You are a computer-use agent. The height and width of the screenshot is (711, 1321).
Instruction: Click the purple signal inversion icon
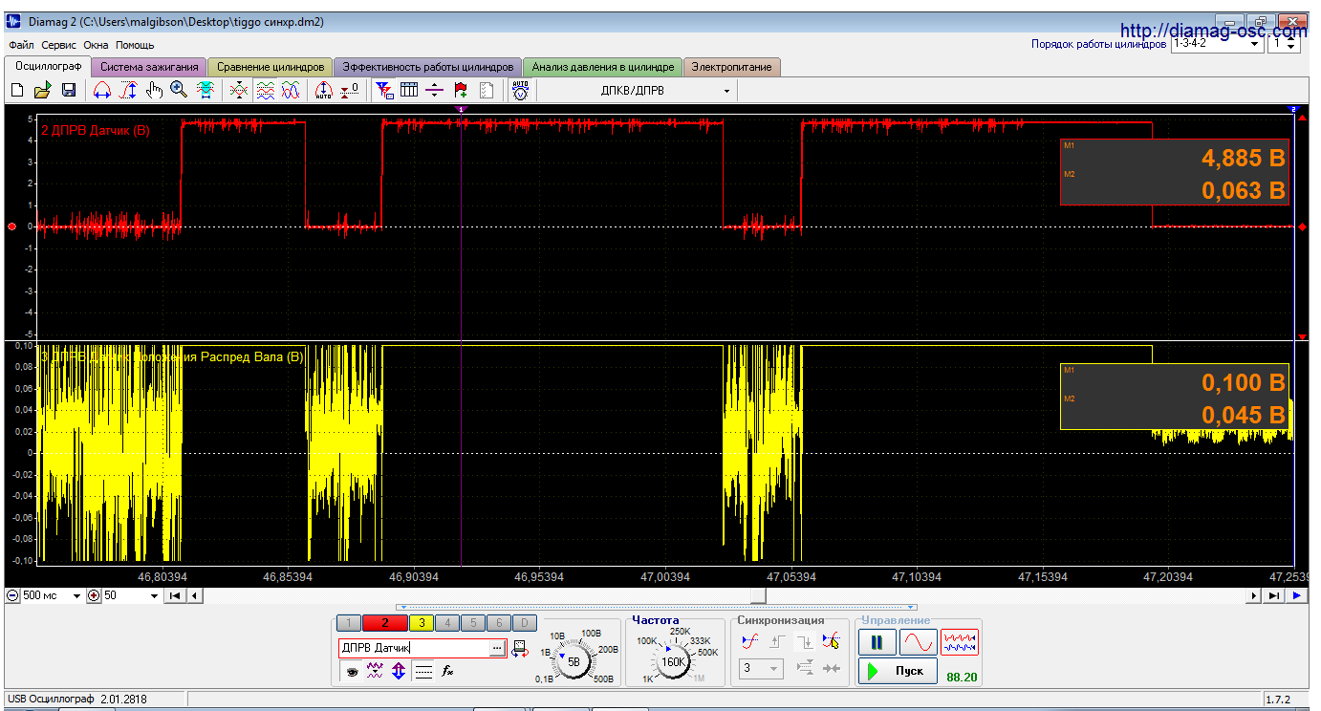[x=376, y=672]
